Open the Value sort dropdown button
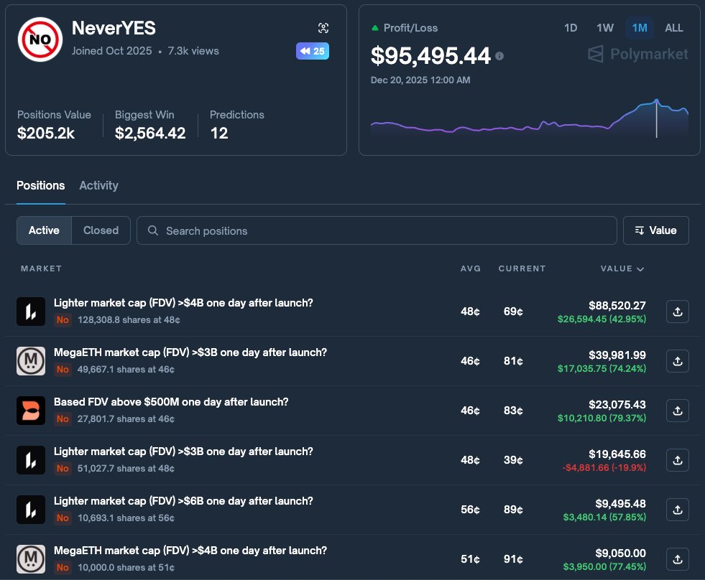The width and height of the screenshot is (705, 580). (x=655, y=230)
